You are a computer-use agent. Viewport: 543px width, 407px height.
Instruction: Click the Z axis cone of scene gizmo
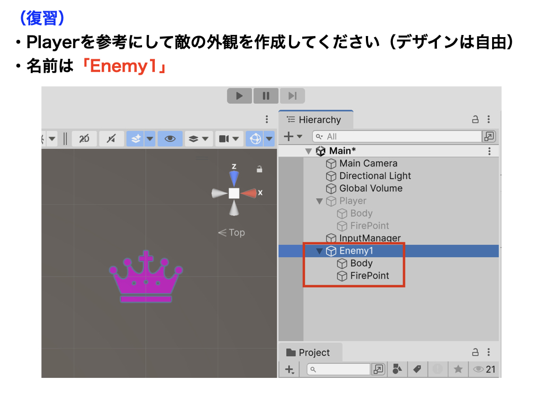(x=234, y=178)
